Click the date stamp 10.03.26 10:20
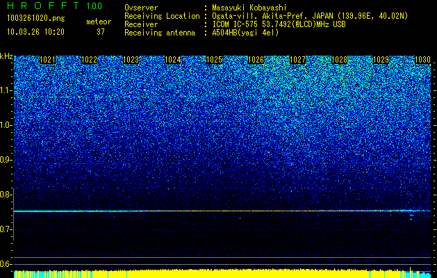The height and width of the screenshot is (278, 437). (x=35, y=32)
